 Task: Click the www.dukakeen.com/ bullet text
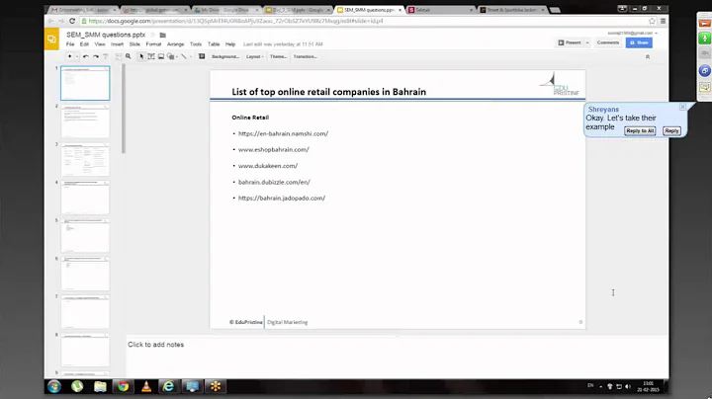tap(268, 166)
